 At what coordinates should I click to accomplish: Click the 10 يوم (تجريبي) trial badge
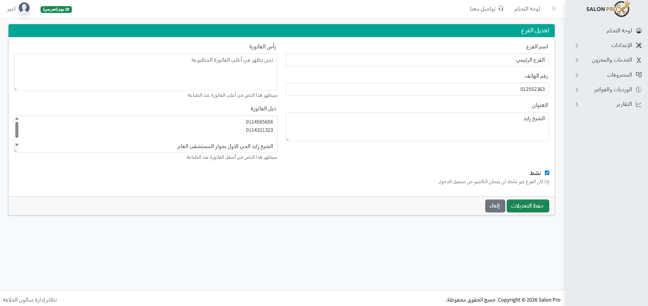click(56, 10)
